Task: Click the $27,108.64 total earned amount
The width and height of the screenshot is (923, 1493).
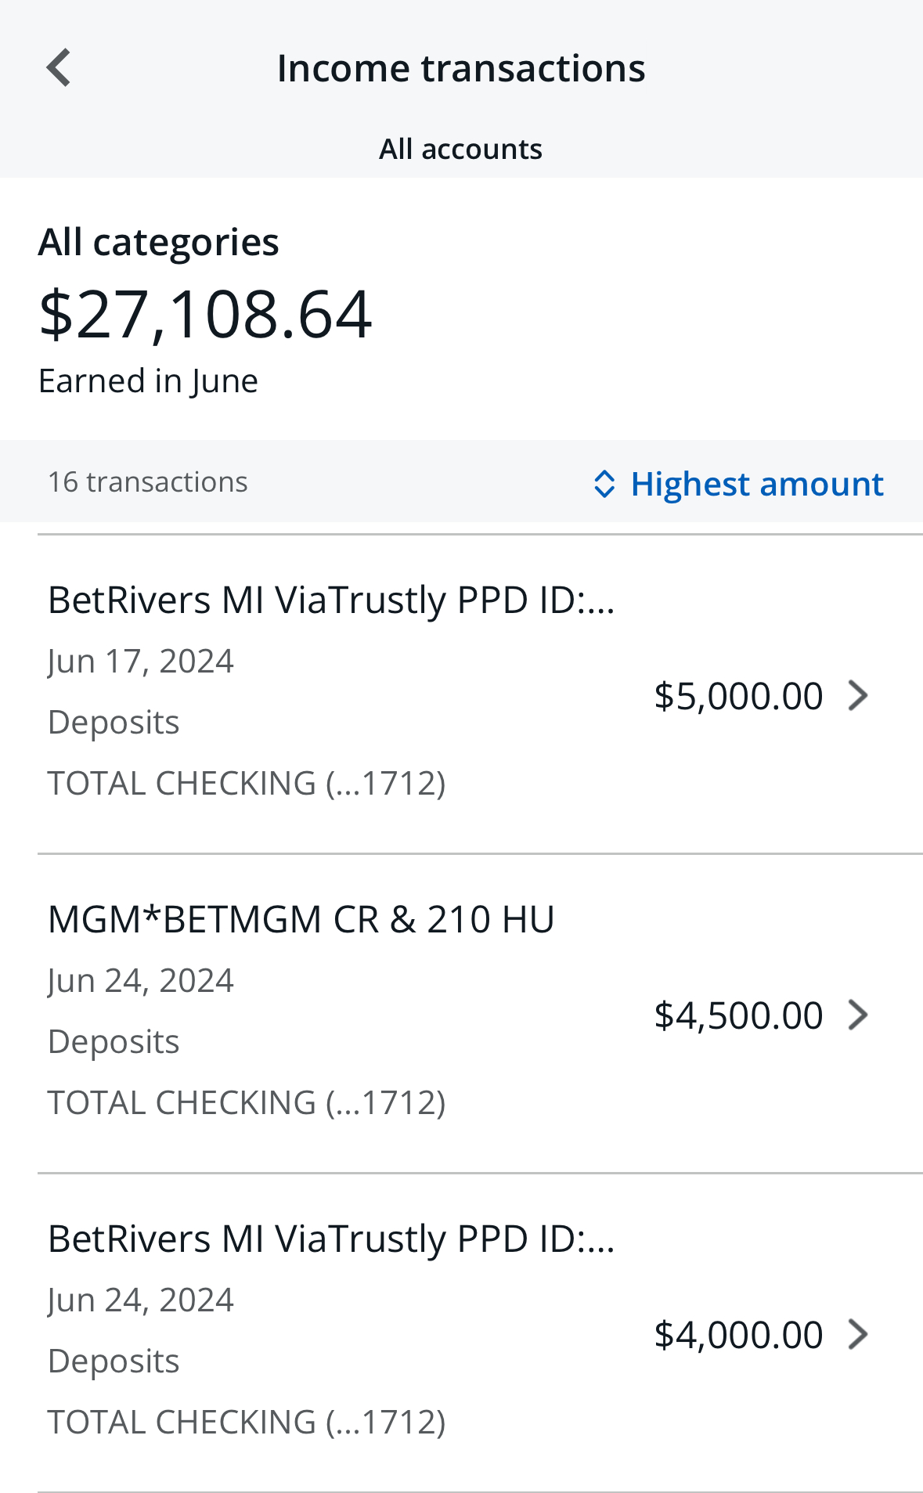Action: coord(205,315)
